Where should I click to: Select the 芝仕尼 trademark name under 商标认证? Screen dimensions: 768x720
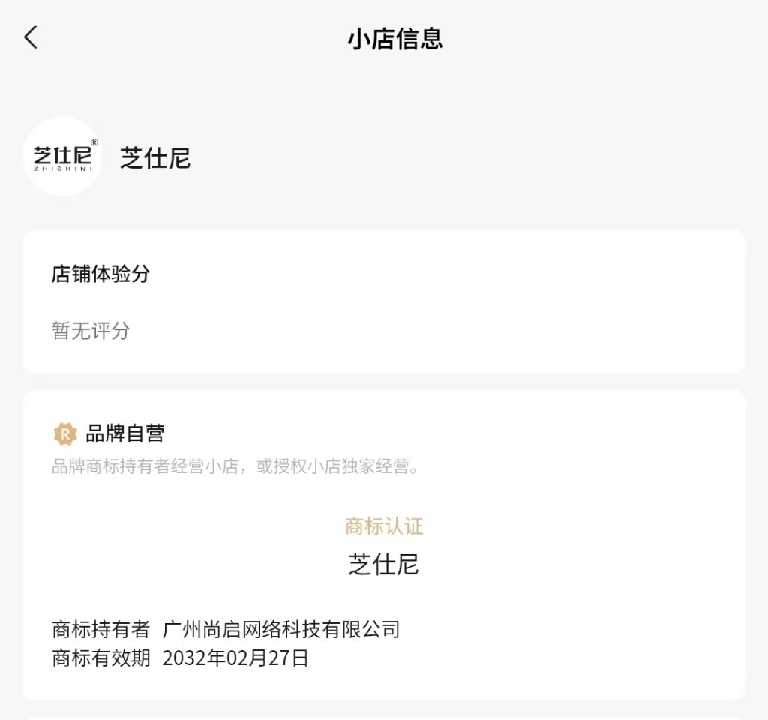[x=384, y=564]
